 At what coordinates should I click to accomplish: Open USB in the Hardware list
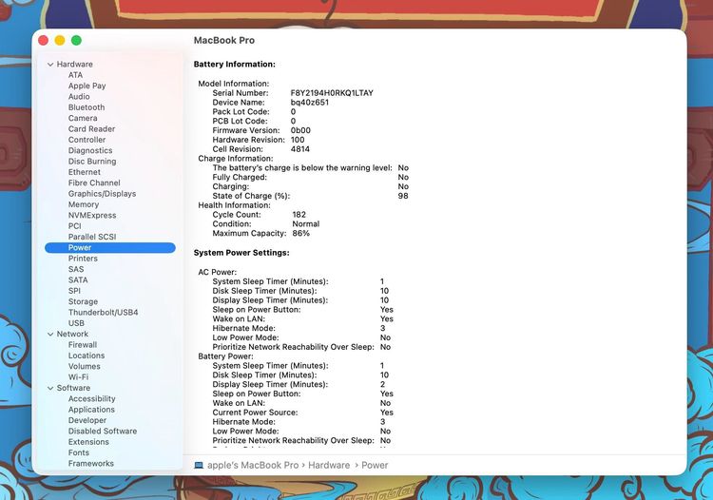pos(76,323)
